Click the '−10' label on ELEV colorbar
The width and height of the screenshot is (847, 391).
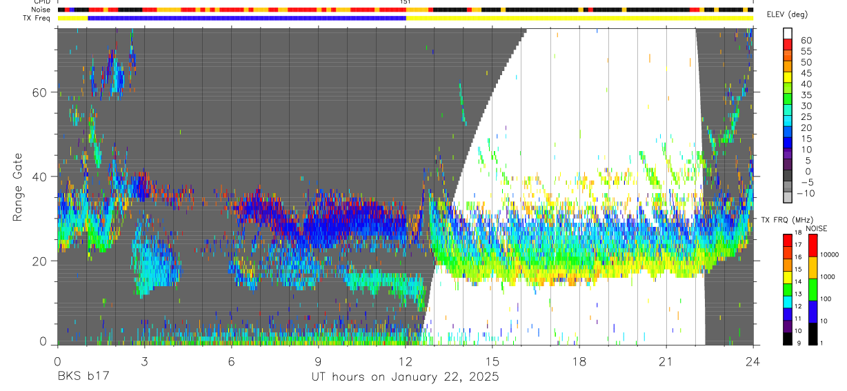pyautogui.click(x=807, y=194)
